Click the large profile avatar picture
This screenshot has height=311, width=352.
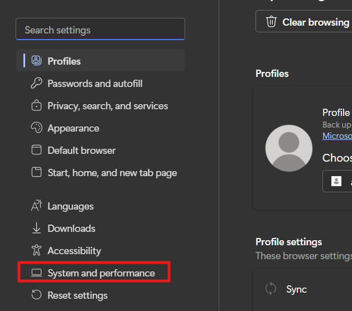(289, 148)
